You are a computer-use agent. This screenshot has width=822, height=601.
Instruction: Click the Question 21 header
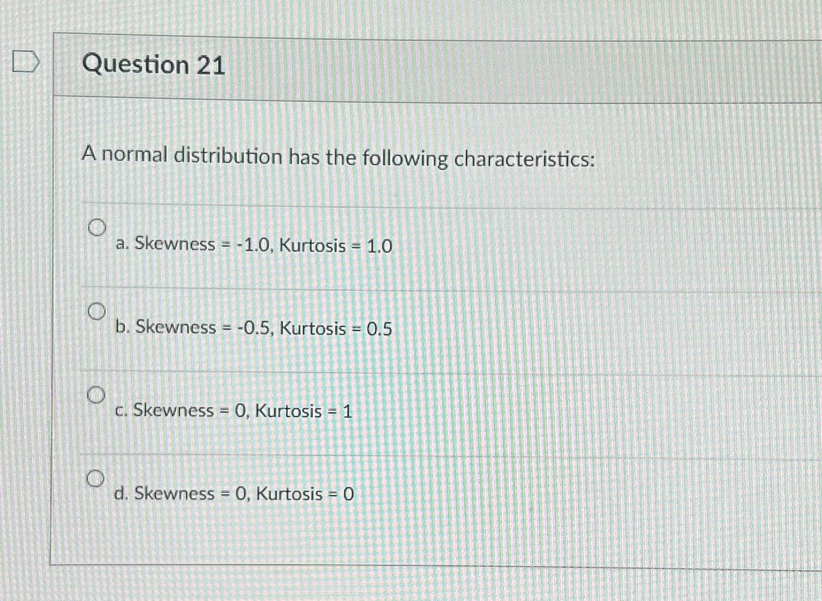click(x=153, y=65)
